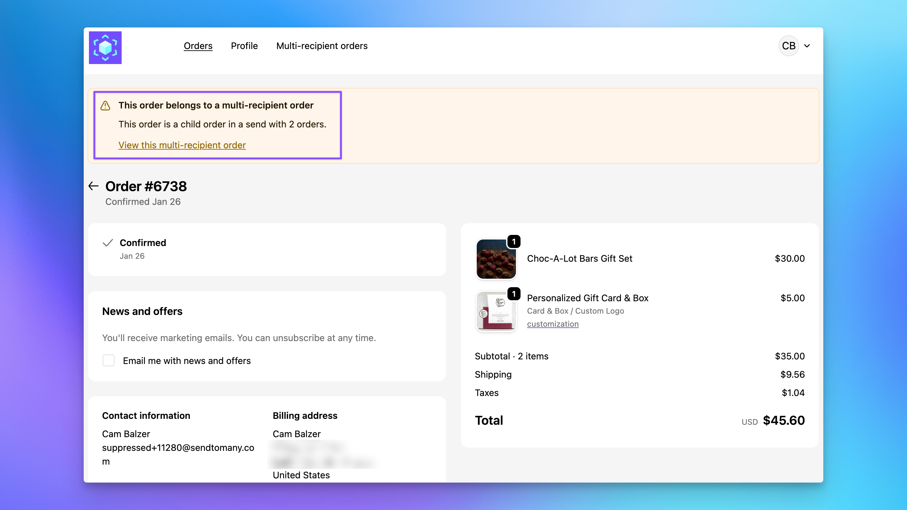This screenshot has height=510, width=907.
Task: Click the Personalized Gift Card & Box title
Action: tap(587, 298)
